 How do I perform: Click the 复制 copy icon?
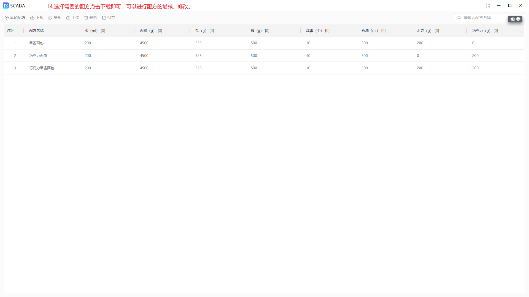click(50, 18)
